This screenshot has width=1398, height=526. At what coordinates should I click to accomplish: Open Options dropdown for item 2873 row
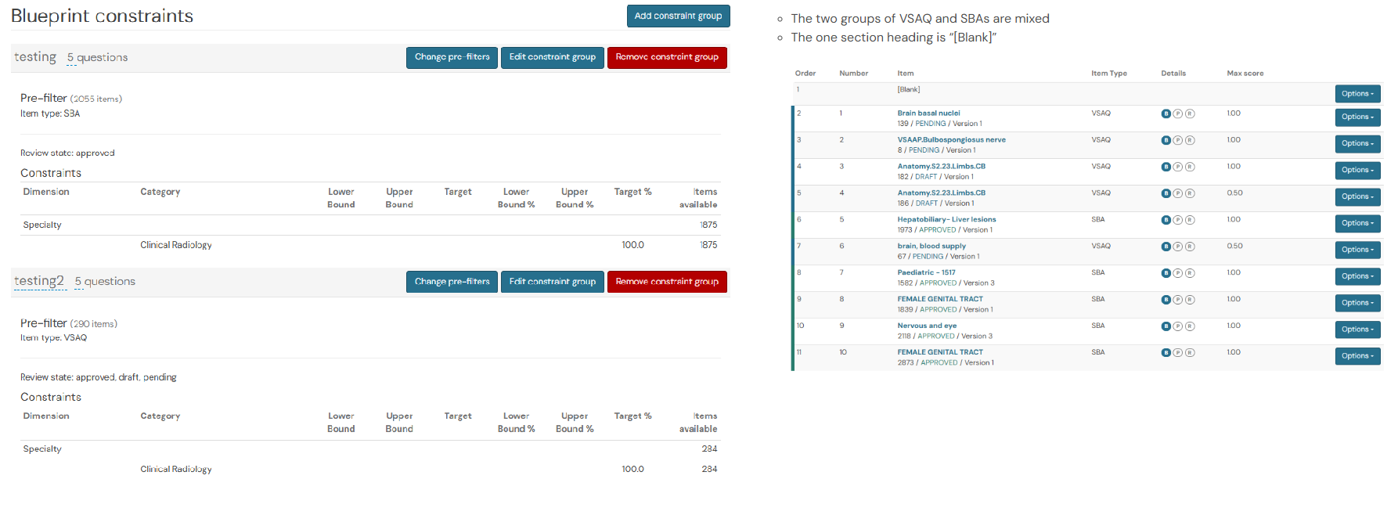(x=1357, y=357)
